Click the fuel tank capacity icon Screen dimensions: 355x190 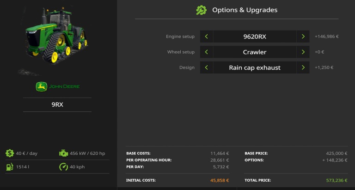click(x=10, y=167)
